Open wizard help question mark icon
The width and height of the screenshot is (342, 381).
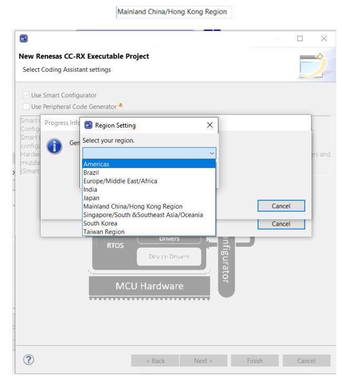(x=28, y=359)
